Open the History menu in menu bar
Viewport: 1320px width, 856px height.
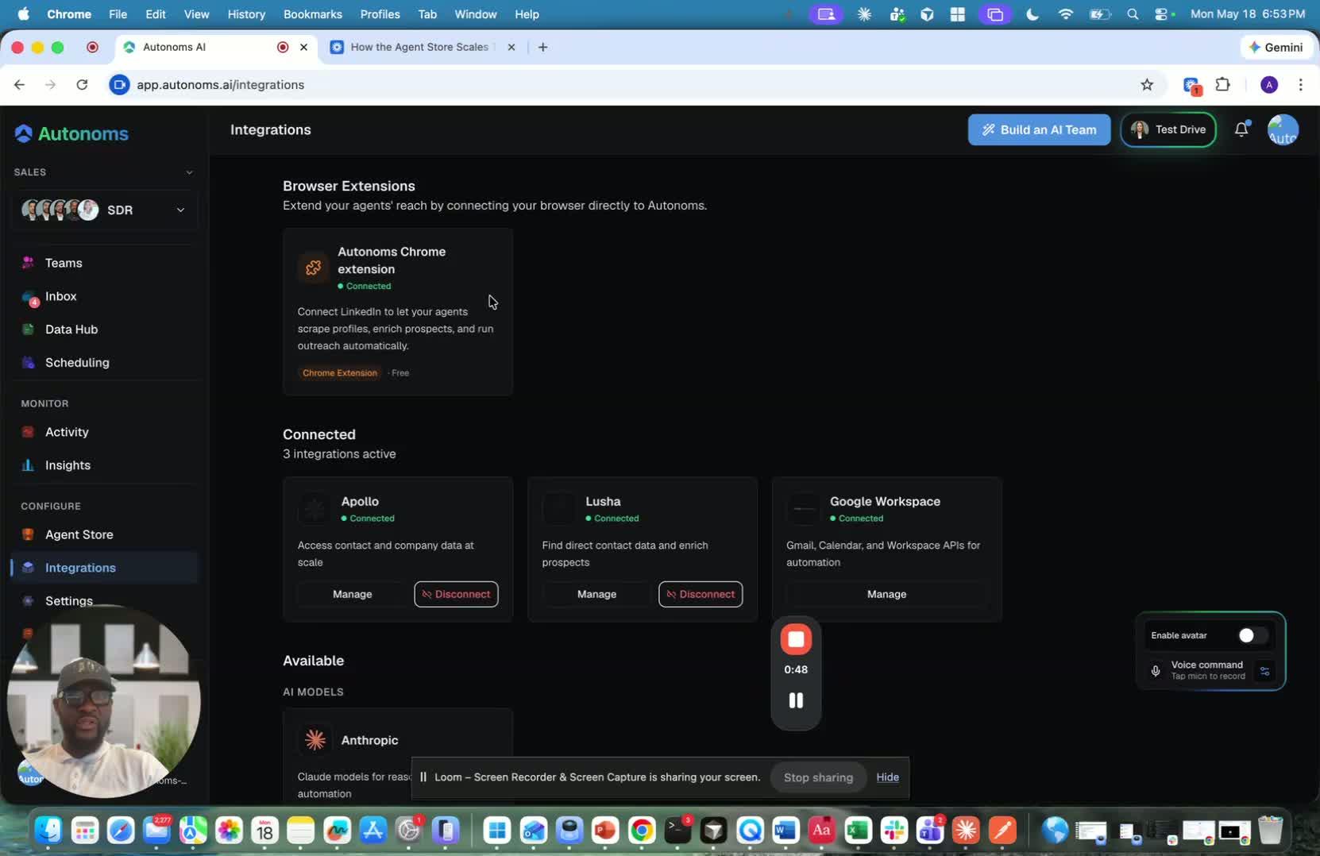click(246, 14)
